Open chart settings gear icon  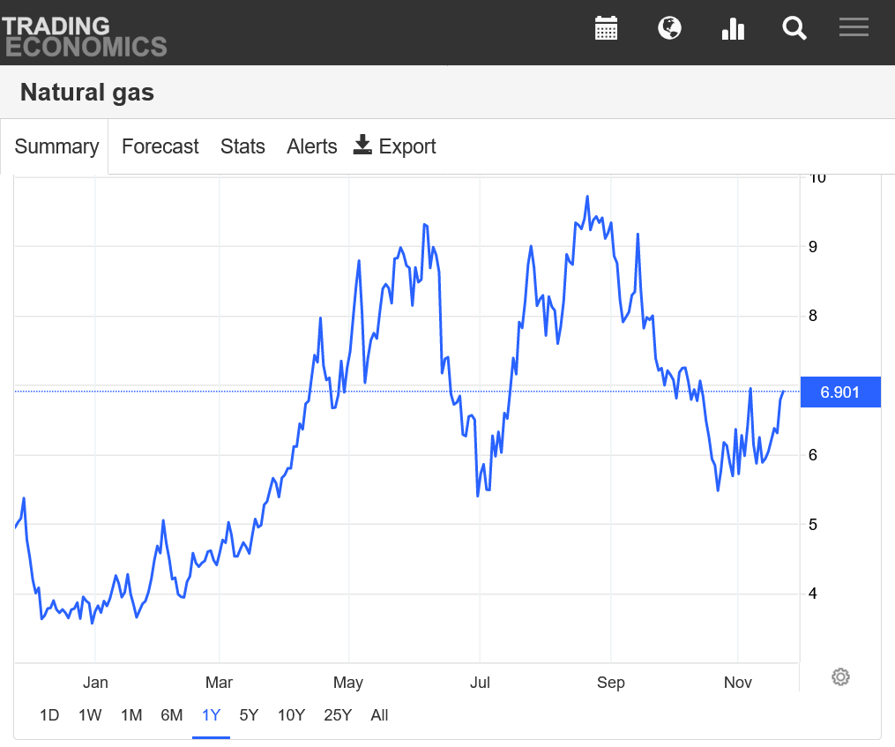pos(840,677)
